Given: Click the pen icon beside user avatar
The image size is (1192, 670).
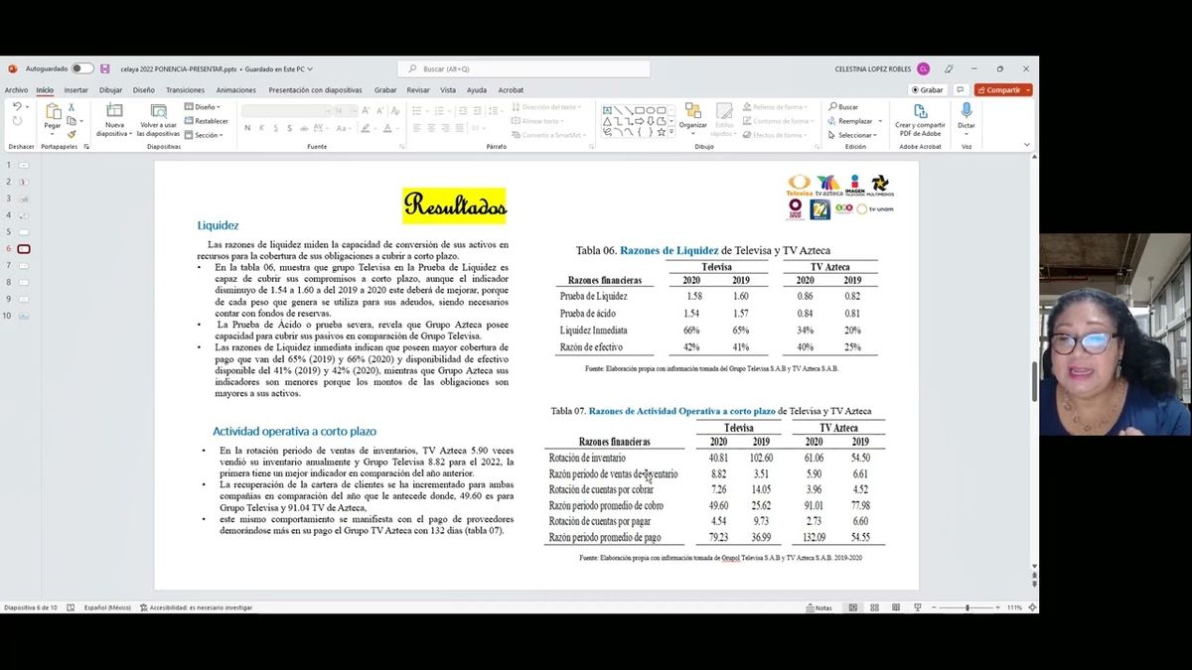Looking at the screenshot, I should [x=949, y=68].
